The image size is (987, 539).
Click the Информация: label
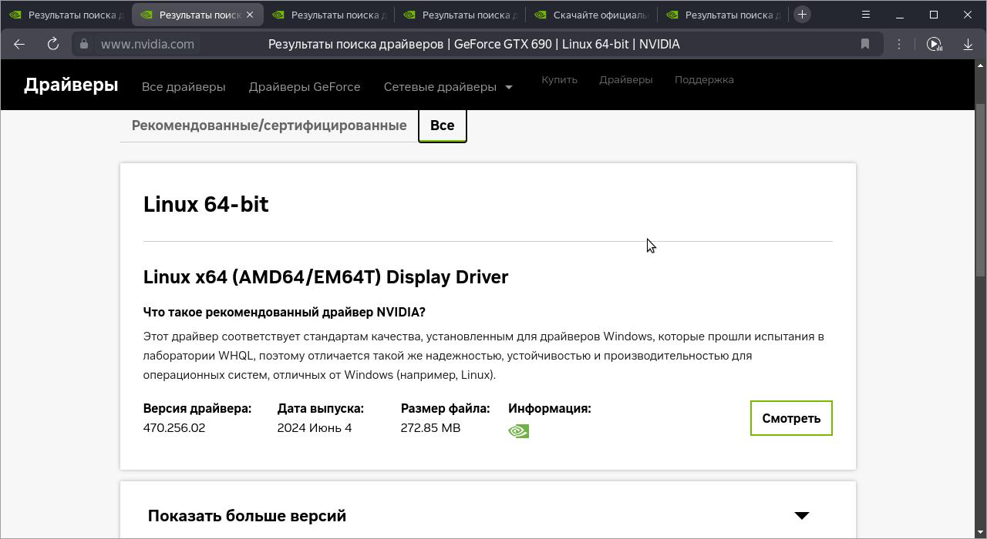[x=550, y=409]
